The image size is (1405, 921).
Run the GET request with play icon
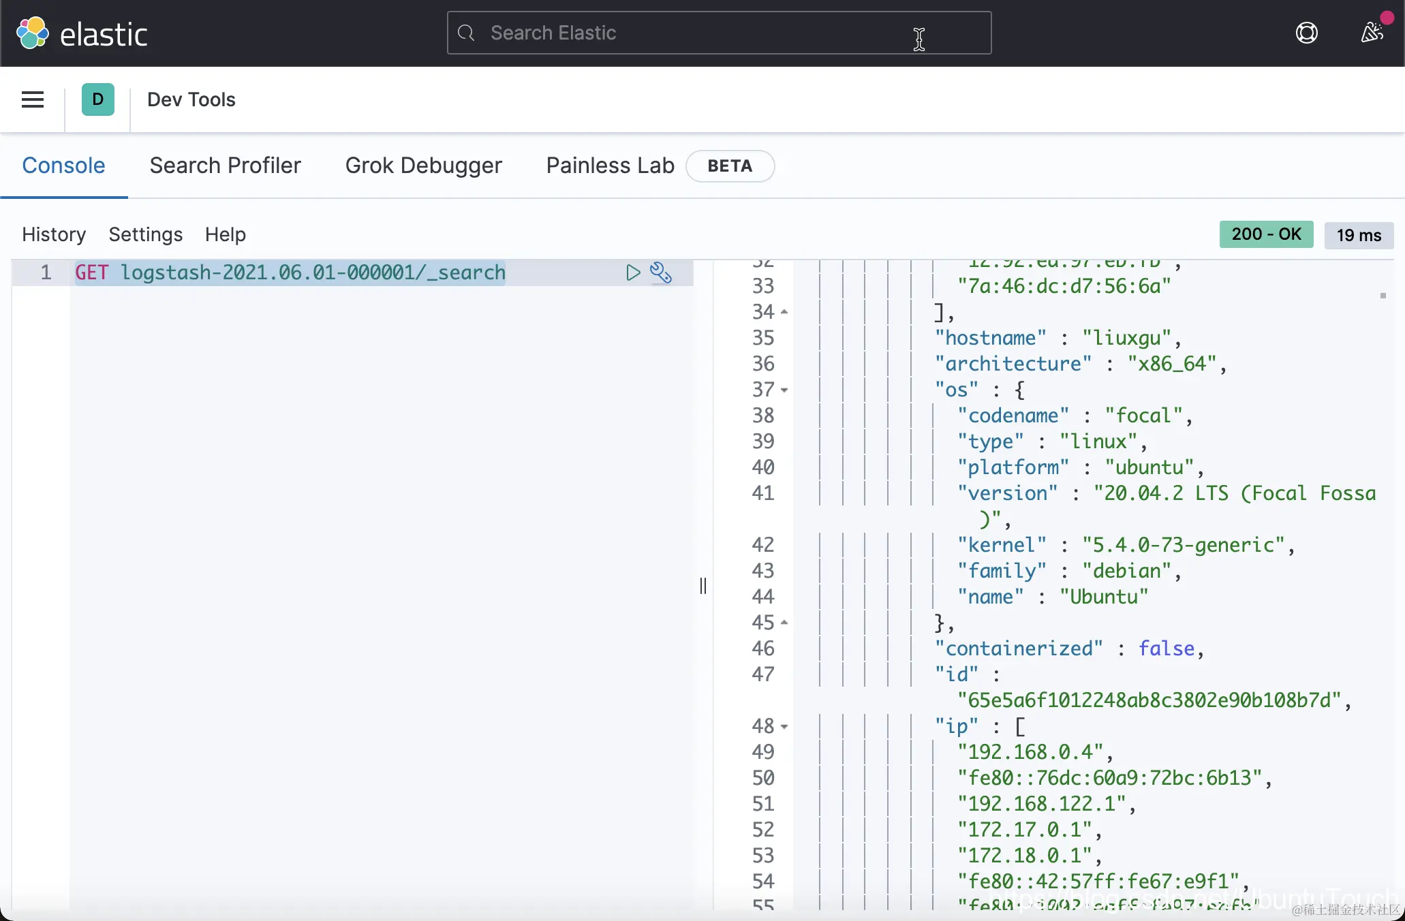(633, 272)
